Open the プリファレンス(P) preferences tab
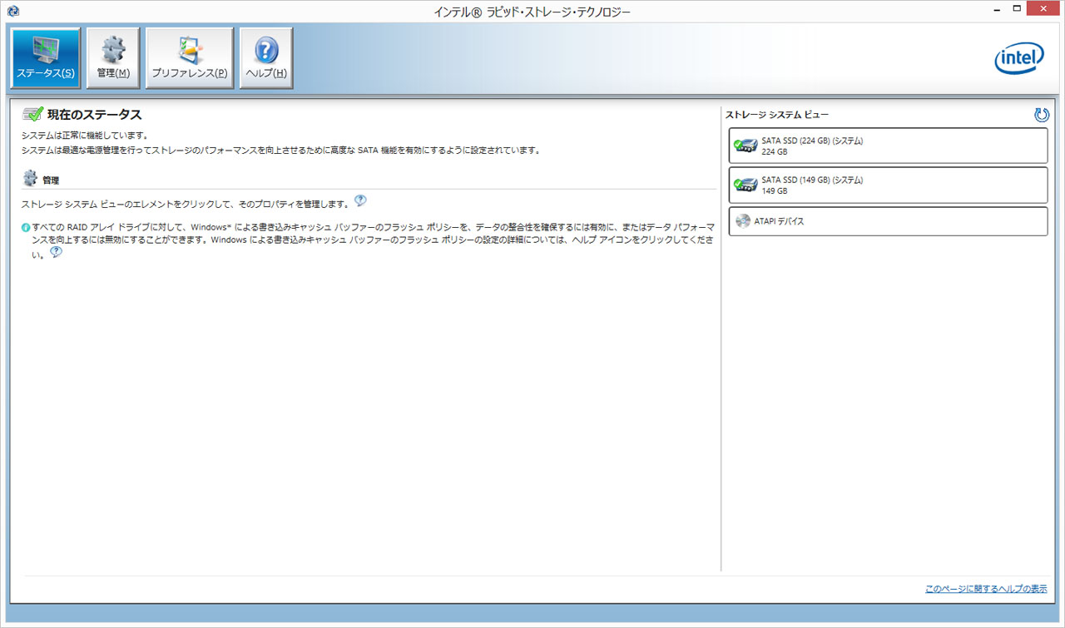This screenshot has height=628, width=1065. click(190, 57)
